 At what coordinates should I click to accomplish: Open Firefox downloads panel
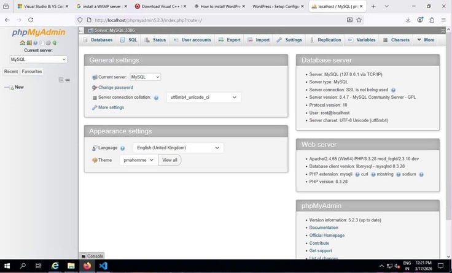point(408,20)
